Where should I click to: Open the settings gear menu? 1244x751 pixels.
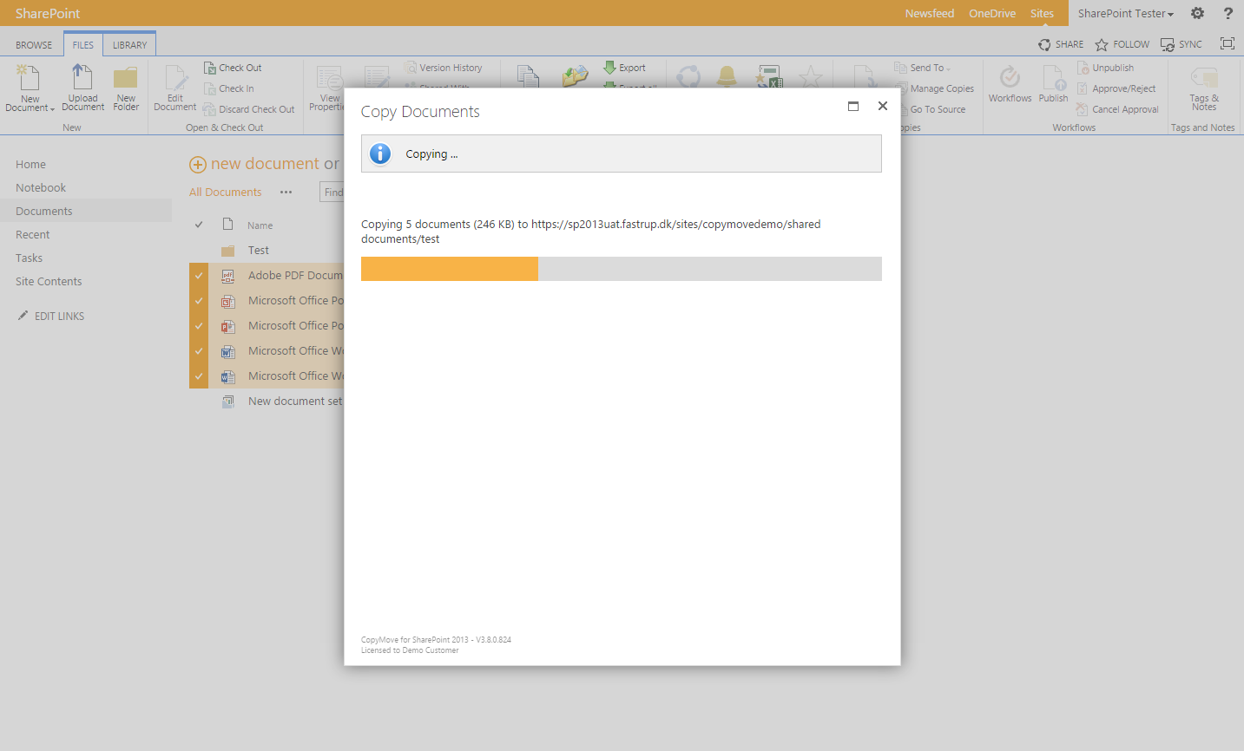tap(1197, 13)
